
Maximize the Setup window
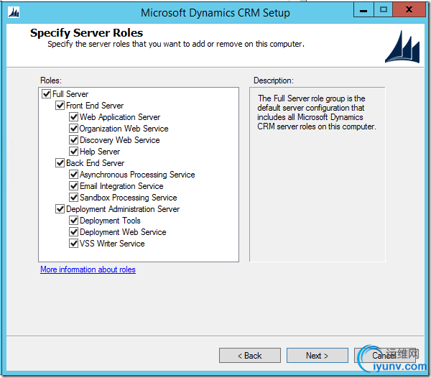[x=383, y=10]
